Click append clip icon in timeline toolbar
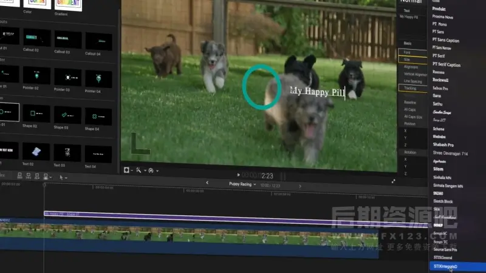Image resolution: width=486 pixels, height=273 pixels. 37,177
